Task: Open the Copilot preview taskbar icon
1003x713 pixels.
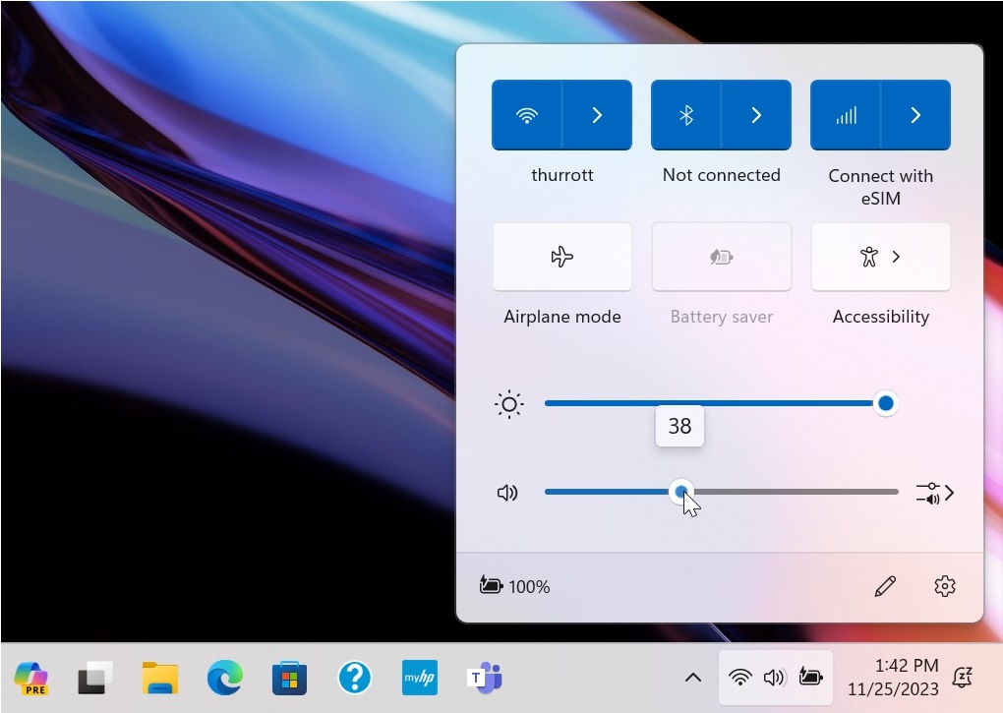Action: click(31, 678)
